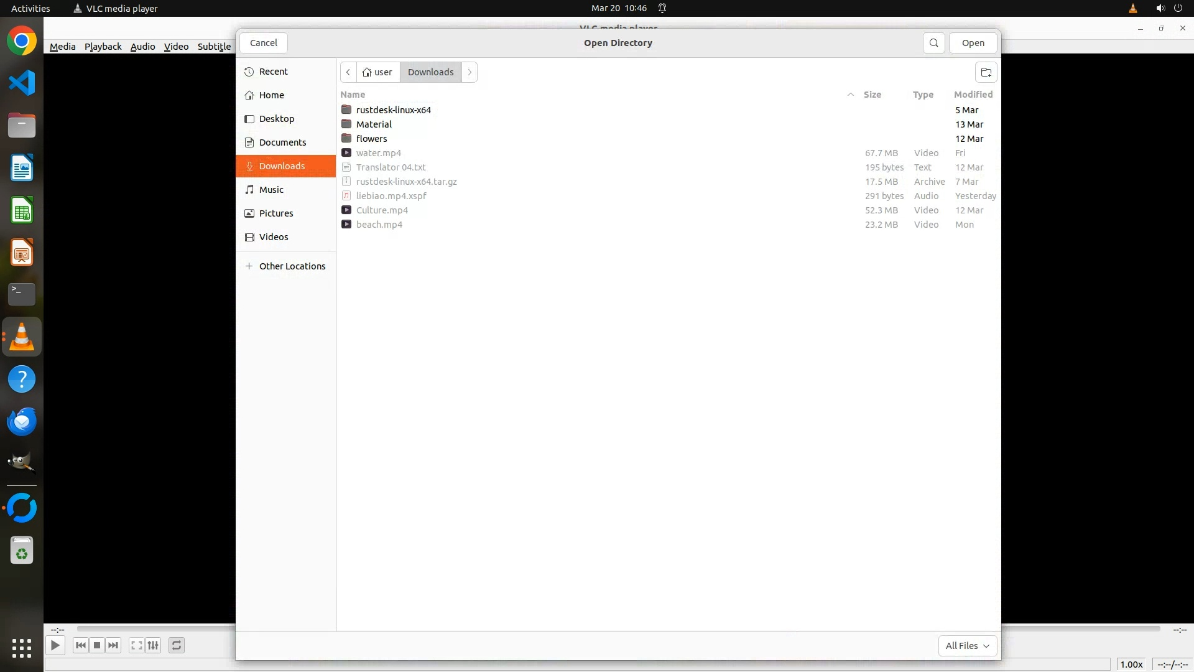Click the stop playback button
Screen dimensions: 1194x672
click(97, 645)
